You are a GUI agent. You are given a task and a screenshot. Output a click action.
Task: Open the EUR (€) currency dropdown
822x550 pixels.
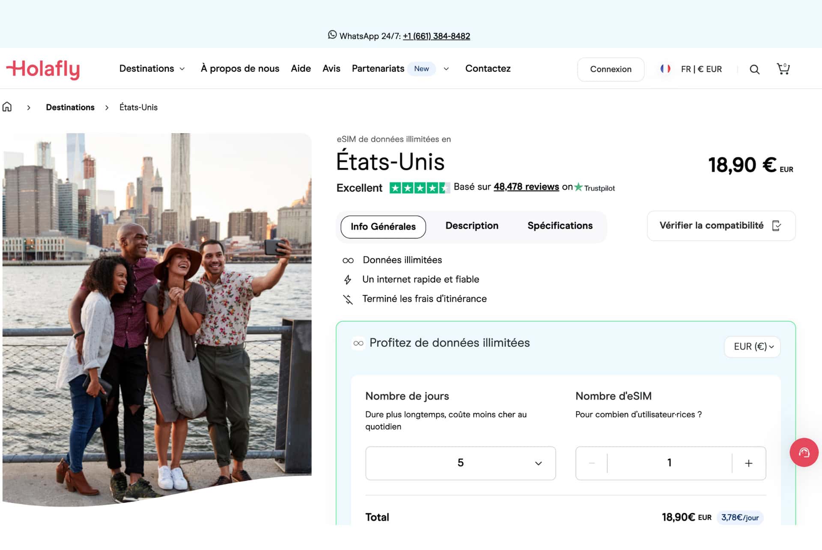(x=752, y=346)
